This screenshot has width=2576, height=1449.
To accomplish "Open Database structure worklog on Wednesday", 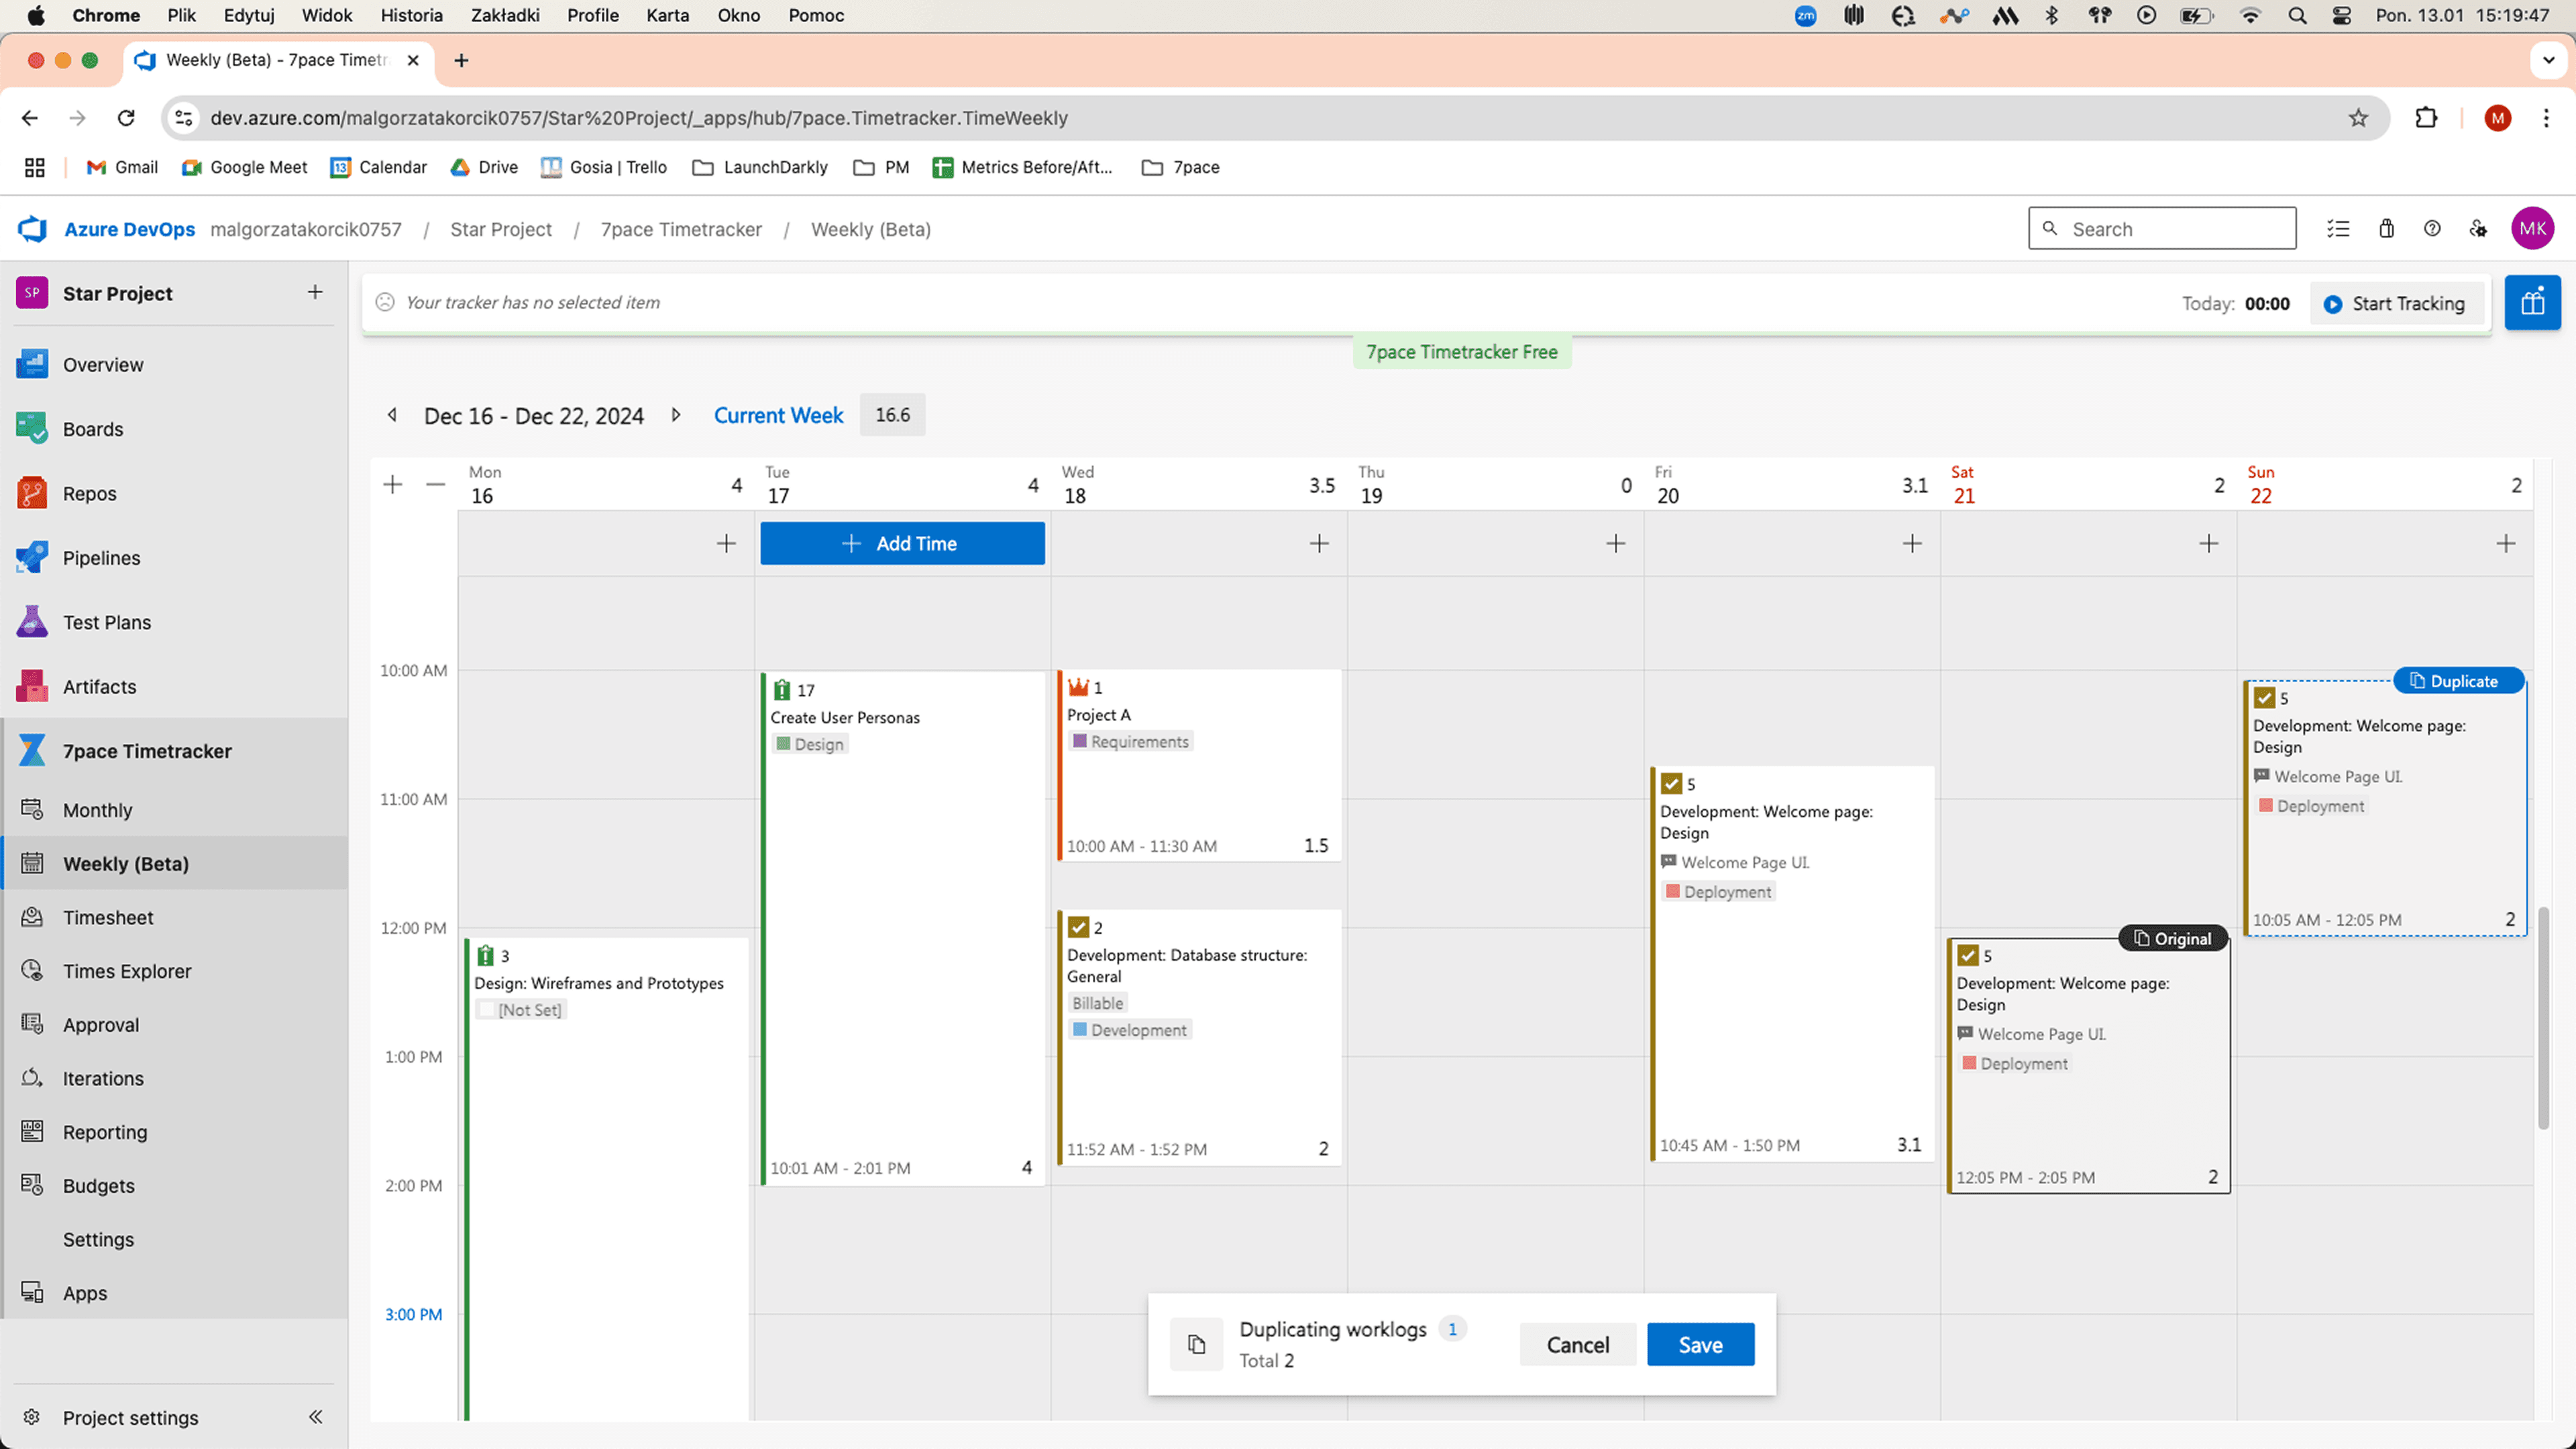I will (x=1199, y=1038).
